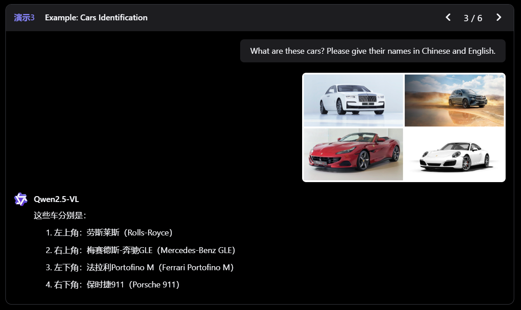Click the user question message bubble
This screenshot has width=521, height=310.
pyautogui.click(x=373, y=51)
